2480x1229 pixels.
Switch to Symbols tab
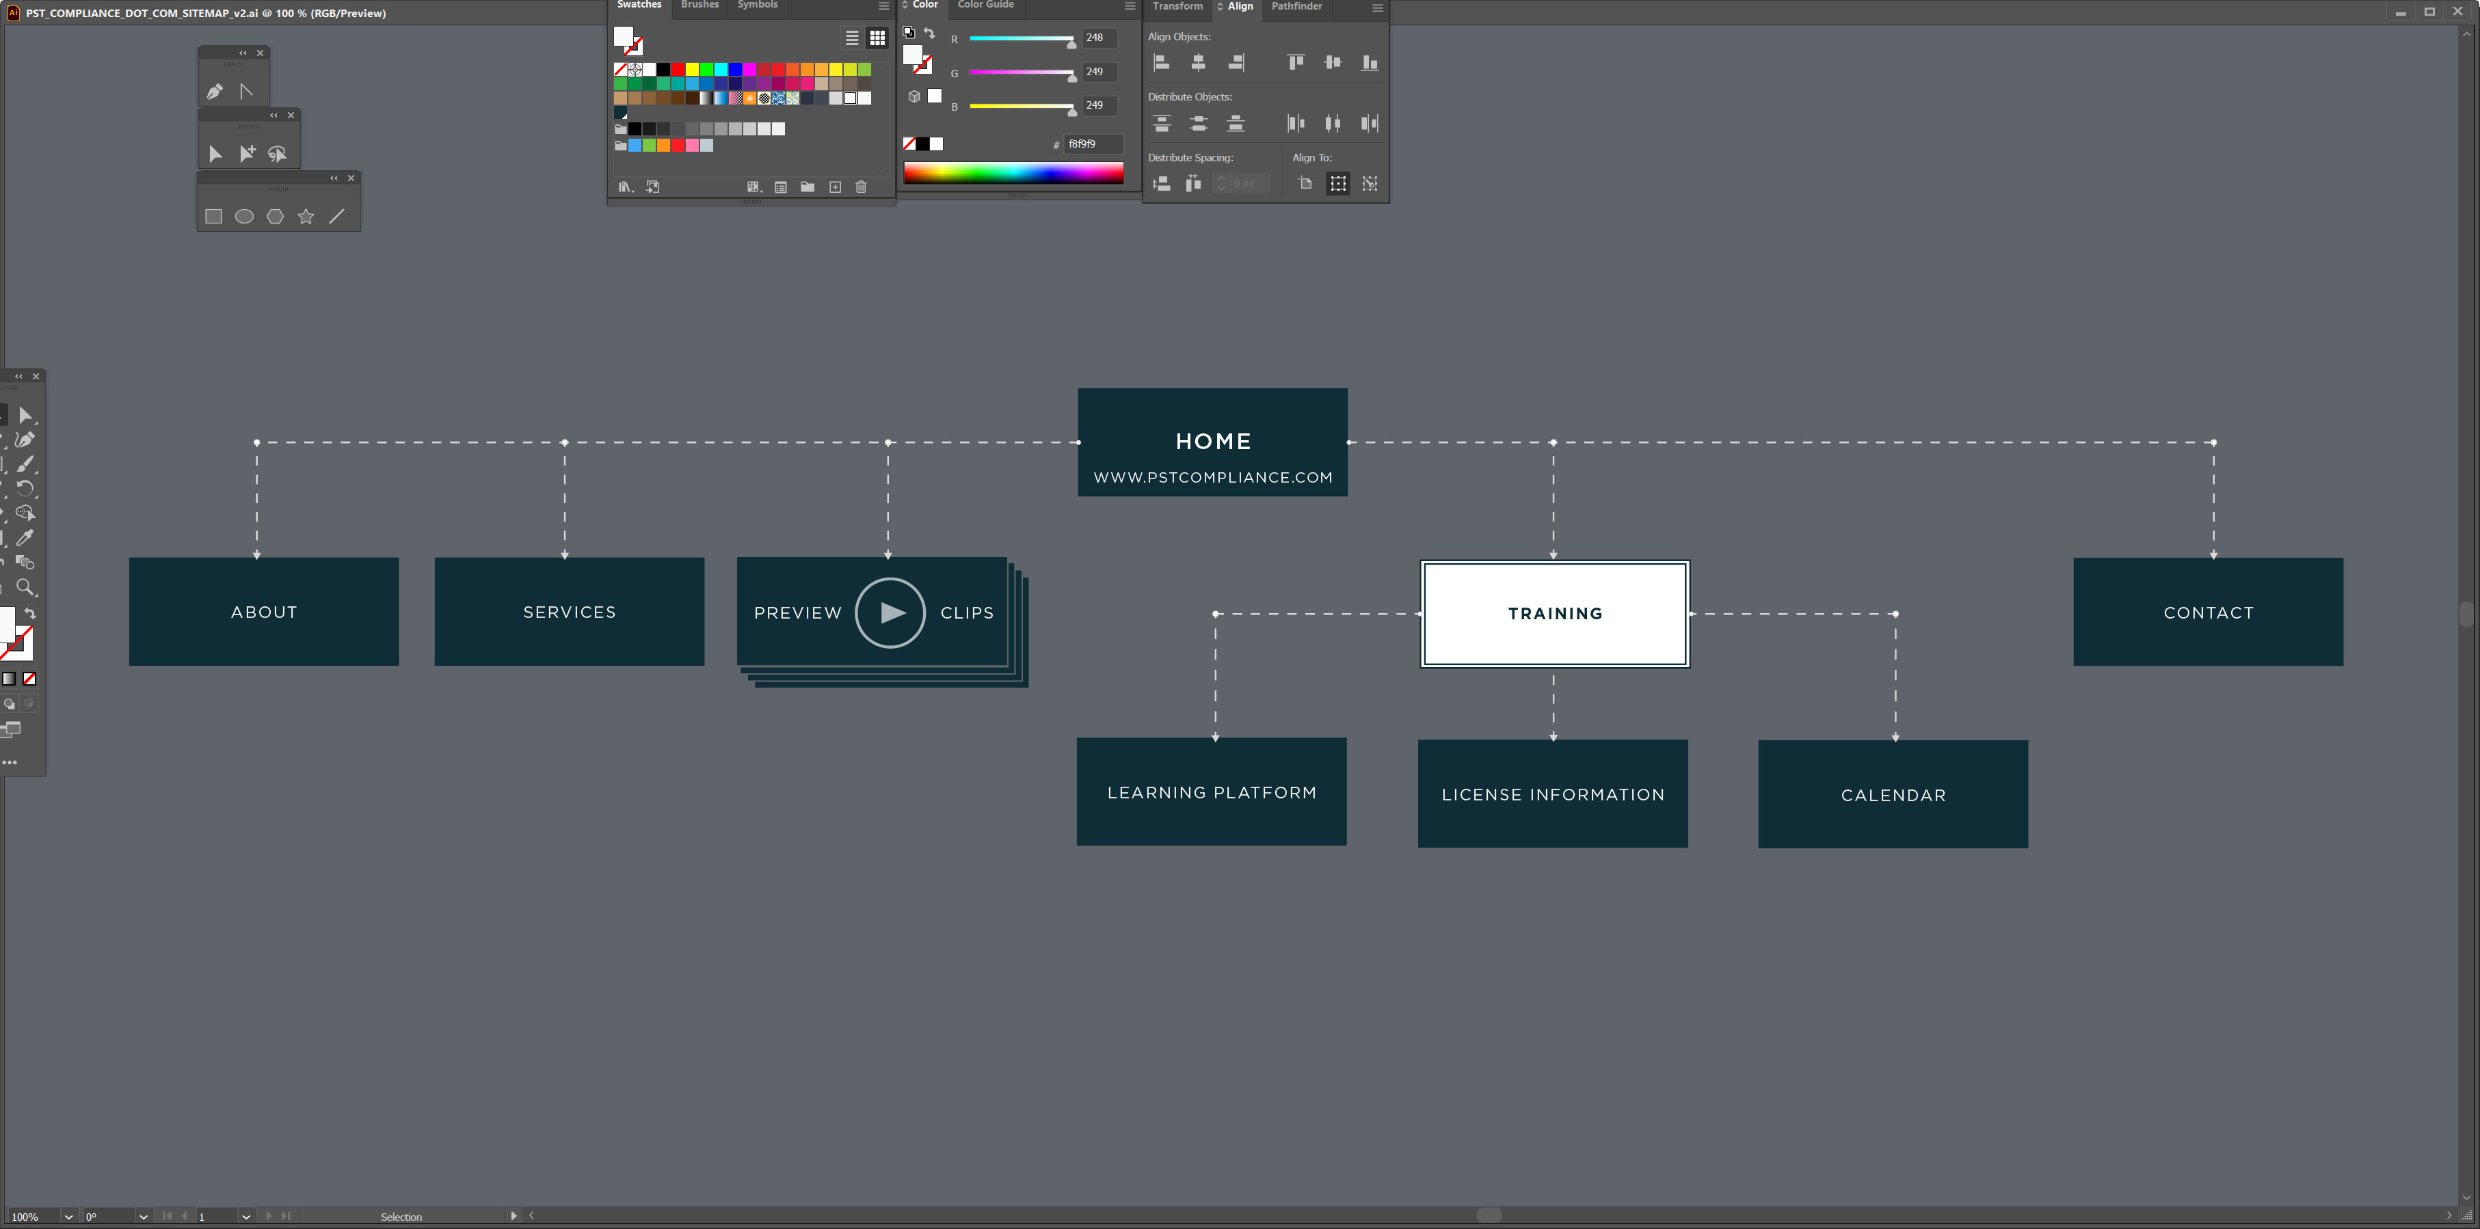758,5
